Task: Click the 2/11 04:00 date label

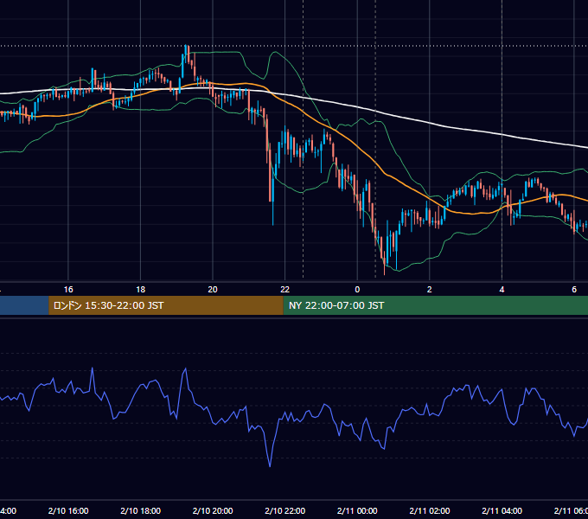Action: [502, 510]
